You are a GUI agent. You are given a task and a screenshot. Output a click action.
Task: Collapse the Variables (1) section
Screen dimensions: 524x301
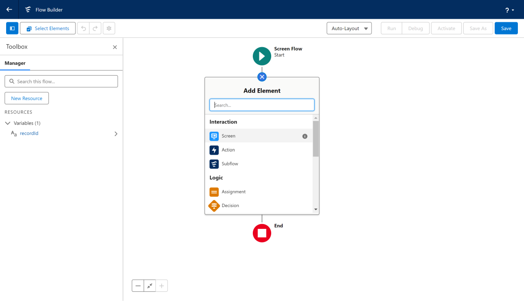click(8, 123)
